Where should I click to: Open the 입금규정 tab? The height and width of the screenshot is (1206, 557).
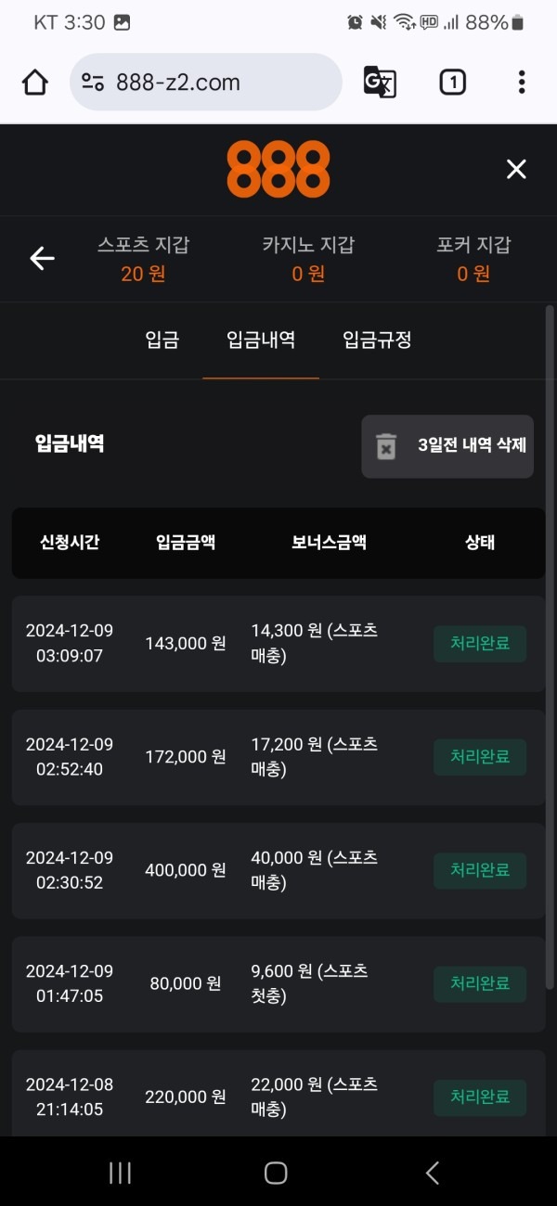tap(375, 340)
